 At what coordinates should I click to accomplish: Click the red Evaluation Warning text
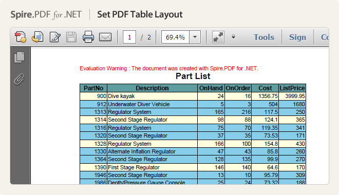pos(169,68)
